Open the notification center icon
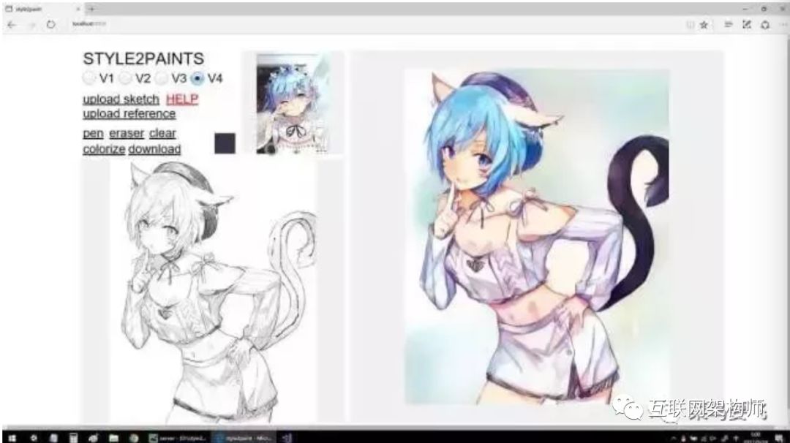790x443 pixels. (x=779, y=438)
